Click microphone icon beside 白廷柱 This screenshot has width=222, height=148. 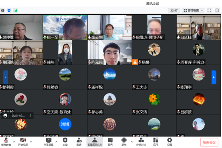178,37
